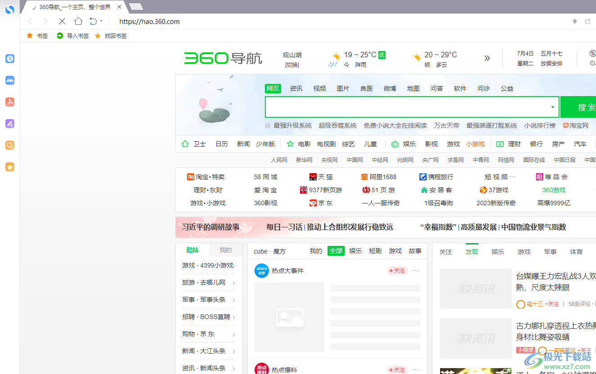Open search box suggestions dropdown arrow
The image size is (596, 374).
pos(553,107)
